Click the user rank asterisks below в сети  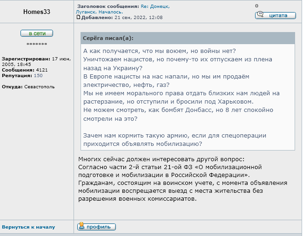pyautogui.click(x=37, y=44)
